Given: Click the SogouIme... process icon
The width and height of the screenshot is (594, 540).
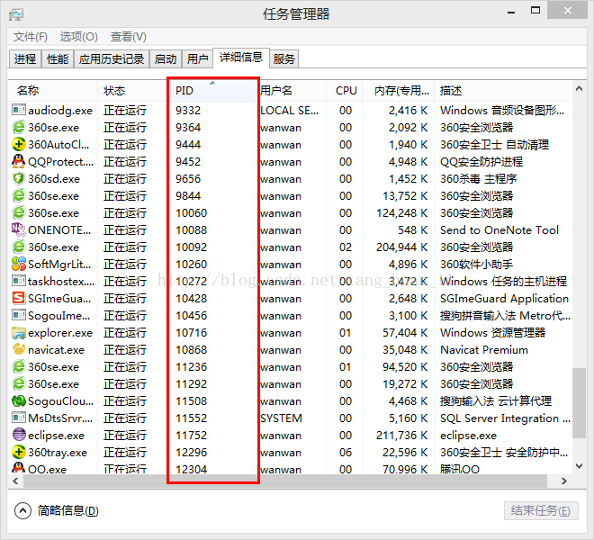Looking at the screenshot, I should pos(19,315).
